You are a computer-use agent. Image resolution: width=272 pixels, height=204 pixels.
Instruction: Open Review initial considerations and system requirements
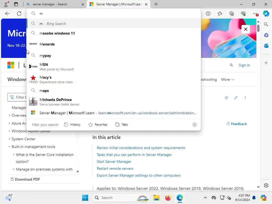click(141, 148)
